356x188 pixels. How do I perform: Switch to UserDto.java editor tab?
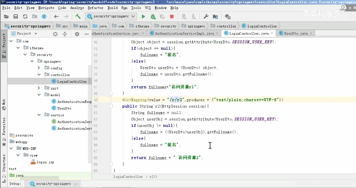[296, 33]
